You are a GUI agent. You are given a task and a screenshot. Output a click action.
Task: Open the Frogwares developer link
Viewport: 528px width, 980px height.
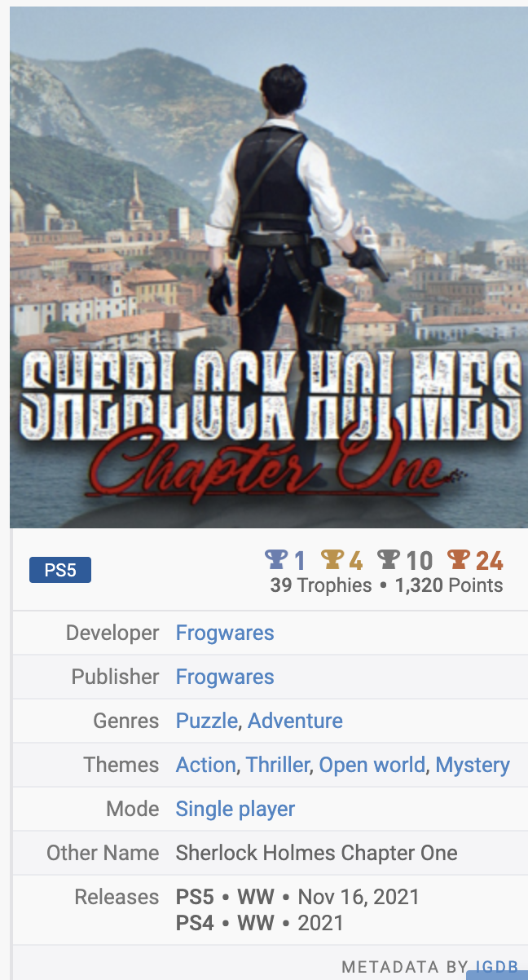click(225, 633)
